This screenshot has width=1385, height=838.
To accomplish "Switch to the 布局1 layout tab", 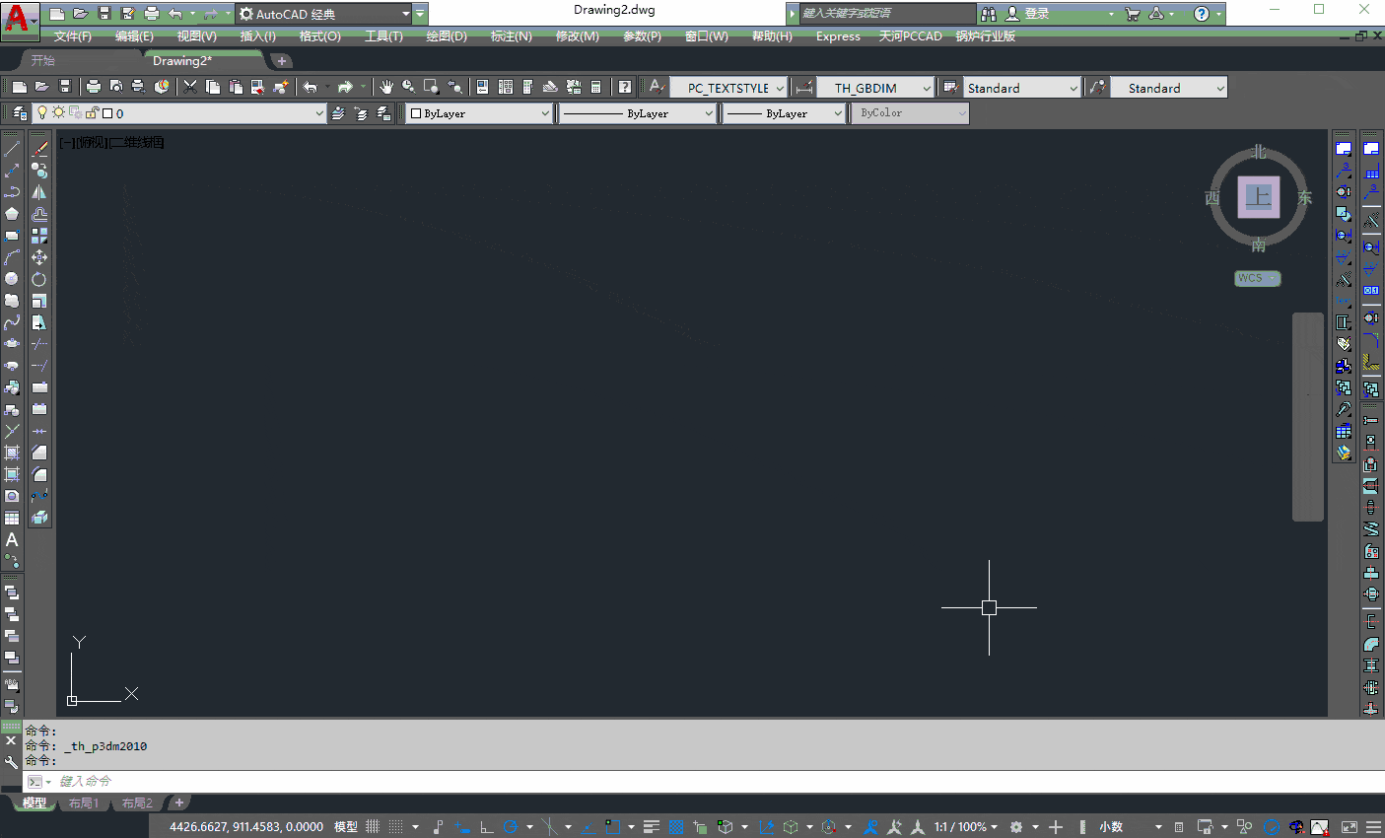I will pyautogui.click(x=84, y=803).
